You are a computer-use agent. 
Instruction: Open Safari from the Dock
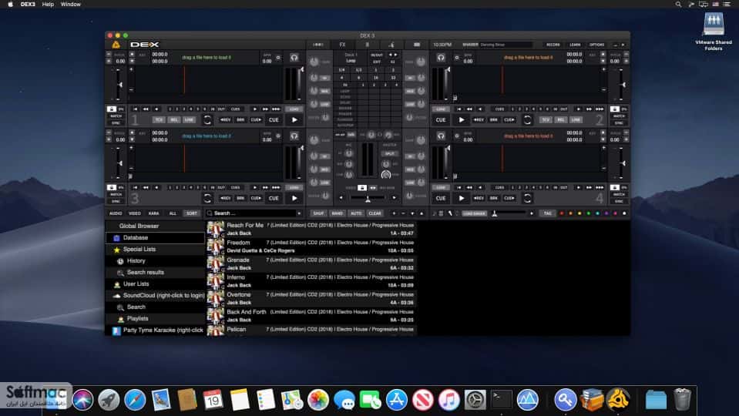pos(135,400)
